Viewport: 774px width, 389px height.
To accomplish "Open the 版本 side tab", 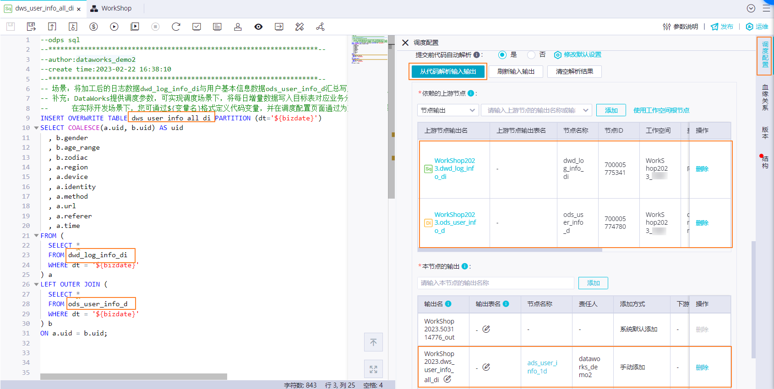I will tap(765, 133).
